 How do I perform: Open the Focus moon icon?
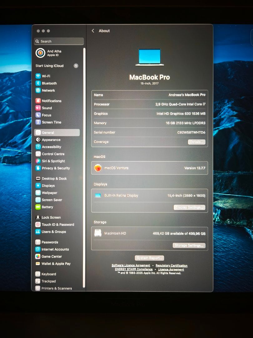(x=38, y=115)
